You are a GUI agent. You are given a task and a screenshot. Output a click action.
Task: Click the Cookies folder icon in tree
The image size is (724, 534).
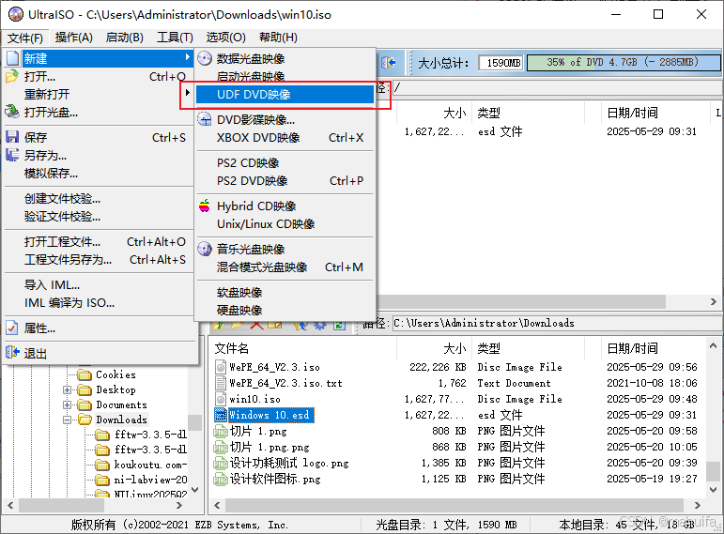[85, 374]
